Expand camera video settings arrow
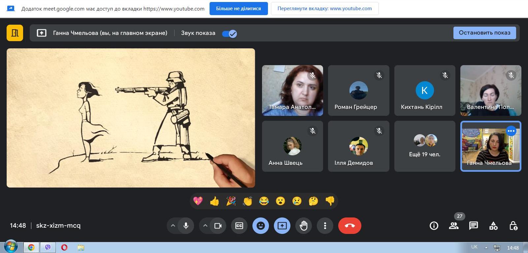This screenshot has width=528, height=253. 205,226
